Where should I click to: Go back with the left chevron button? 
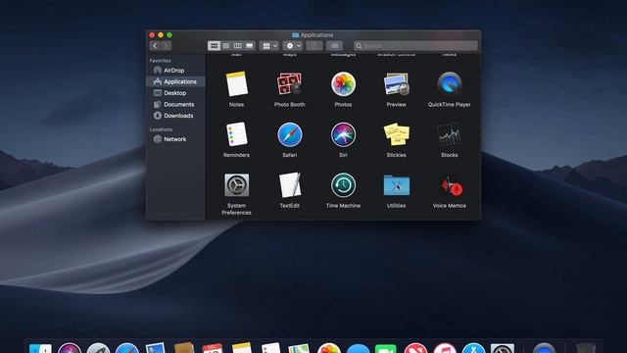(x=155, y=46)
